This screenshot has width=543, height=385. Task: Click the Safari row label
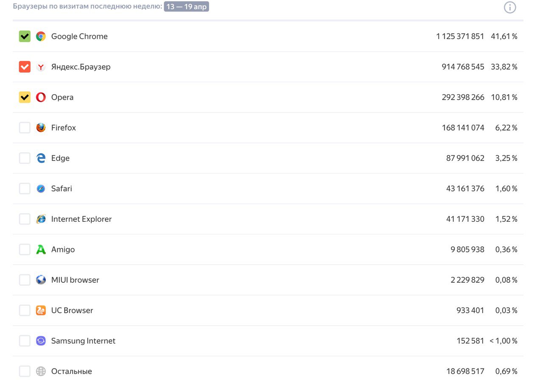point(62,189)
